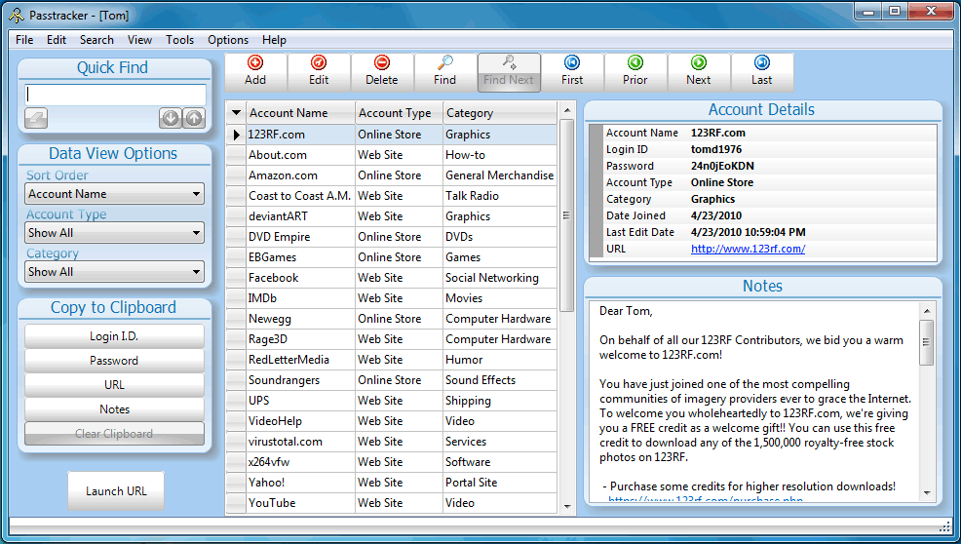Viewport: 961px width, 544px height.
Task: Open the Options menu
Action: [228, 40]
